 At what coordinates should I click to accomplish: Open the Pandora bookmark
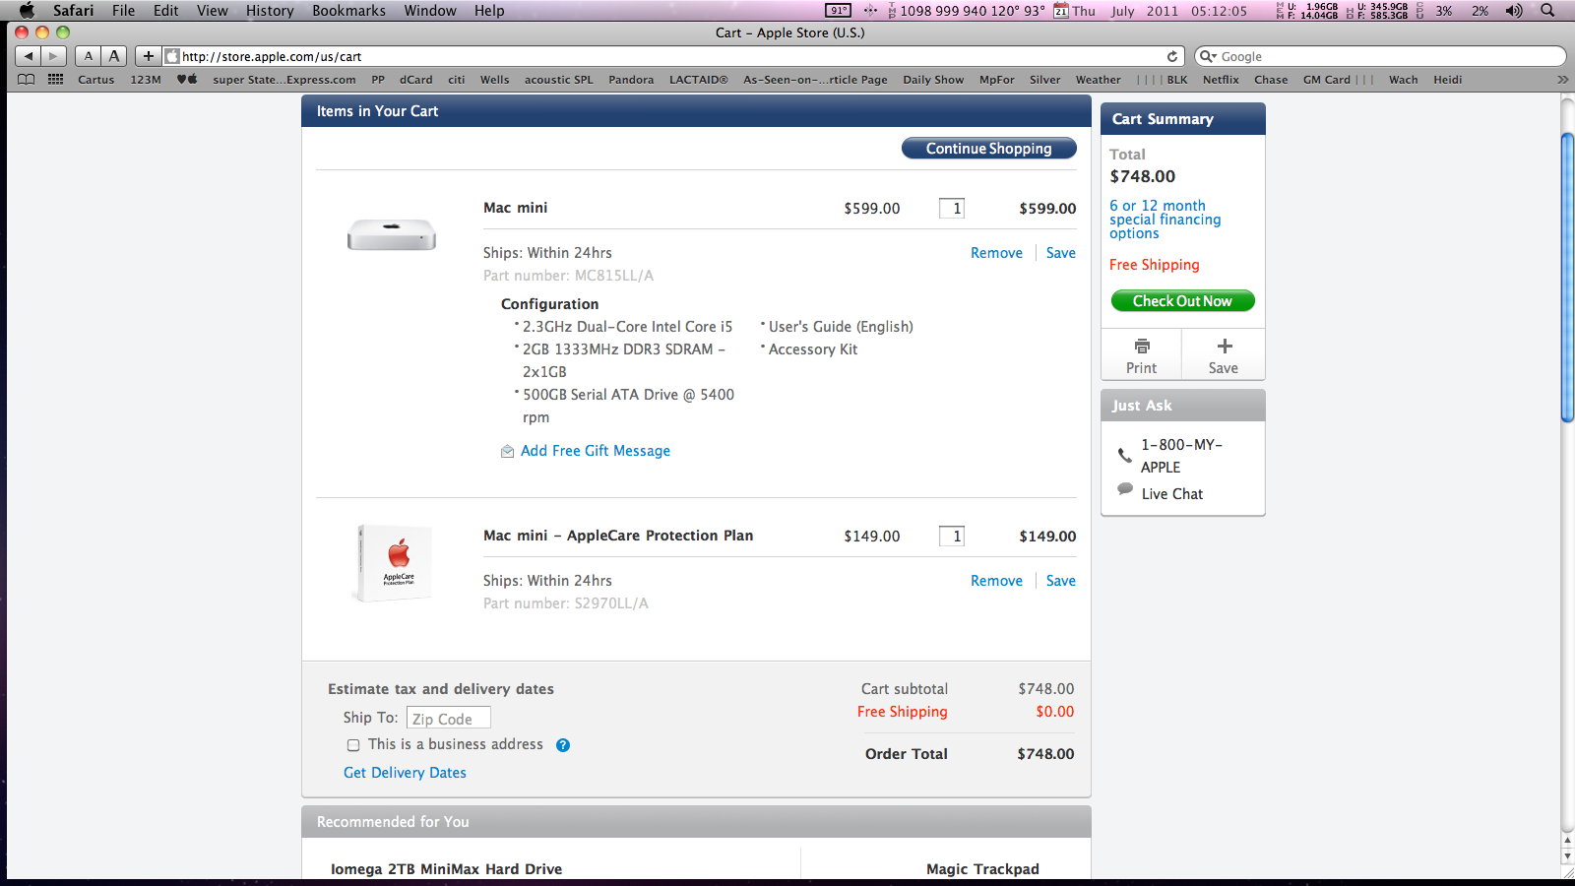(631, 80)
